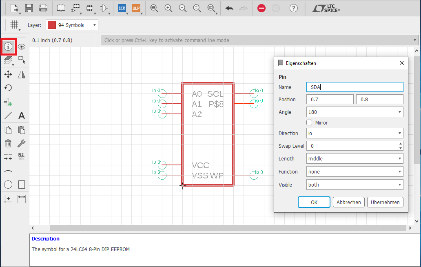Open the LTC SPICE menu icon
421x267 pixels.
coord(326,8)
